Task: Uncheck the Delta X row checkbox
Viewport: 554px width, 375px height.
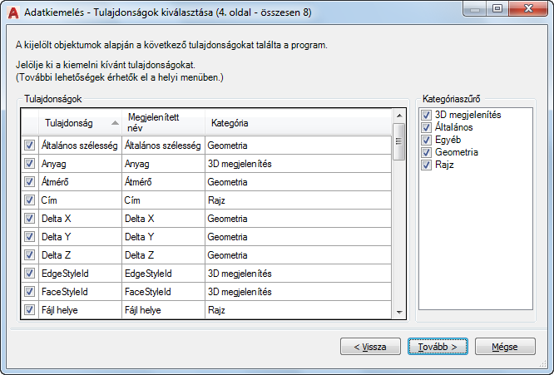Action: (30, 219)
